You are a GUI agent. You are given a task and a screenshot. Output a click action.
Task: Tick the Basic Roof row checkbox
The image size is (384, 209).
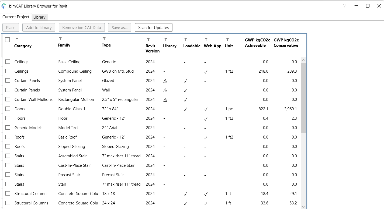coord(8,137)
